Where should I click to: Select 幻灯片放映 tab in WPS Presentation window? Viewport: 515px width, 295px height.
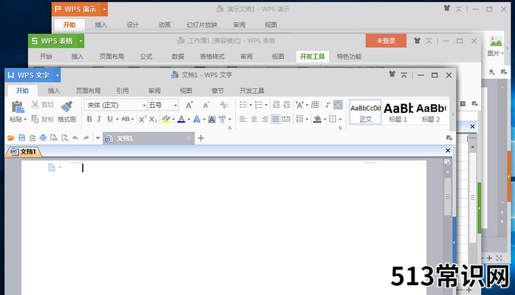(x=202, y=25)
